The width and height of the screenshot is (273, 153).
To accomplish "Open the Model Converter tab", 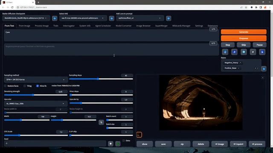I will pyautogui.click(x=124, y=25).
